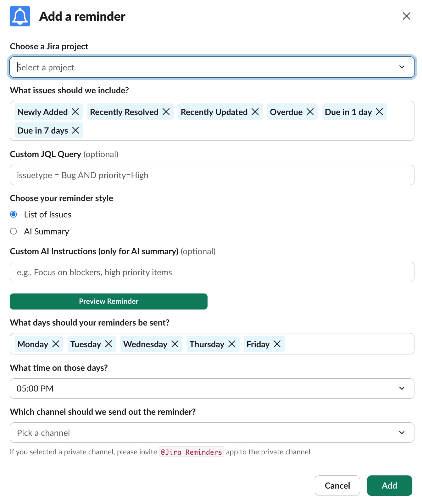The image size is (422, 504).
Task: Click the Custom AI Instructions field
Action: pos(212,272)
